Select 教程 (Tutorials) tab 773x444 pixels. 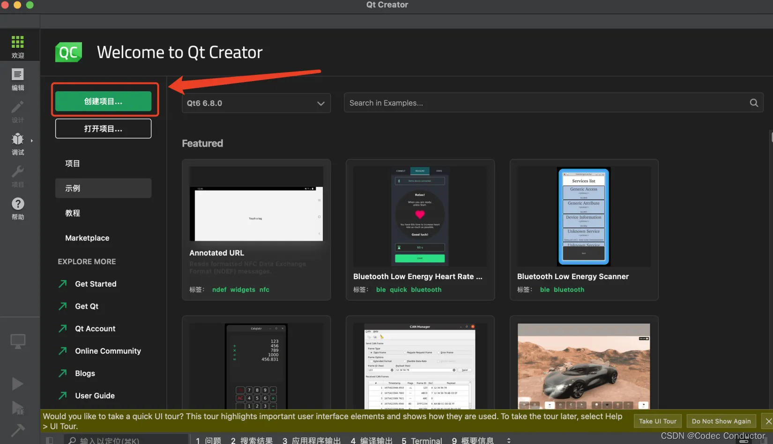103,213
